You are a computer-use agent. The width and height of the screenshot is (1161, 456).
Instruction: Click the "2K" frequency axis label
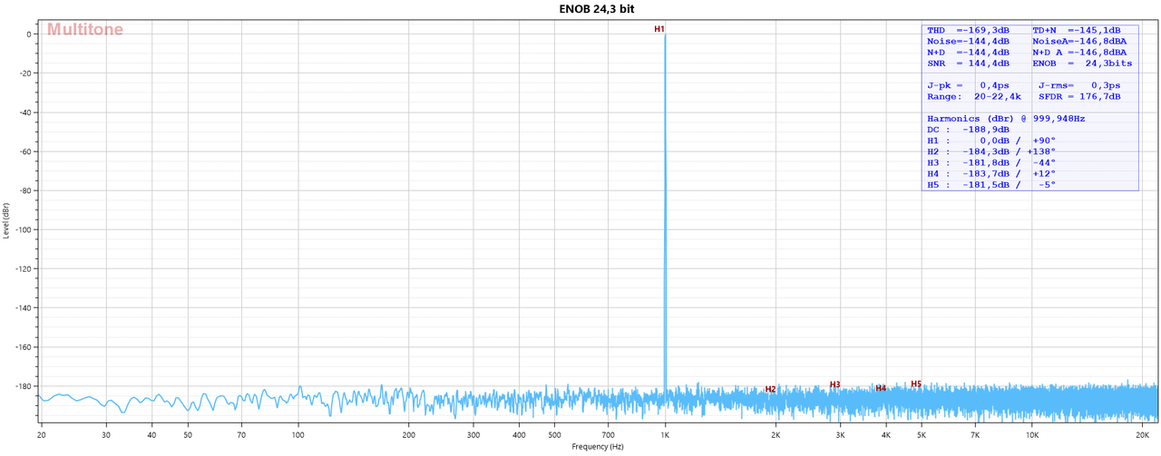[776, 434]
